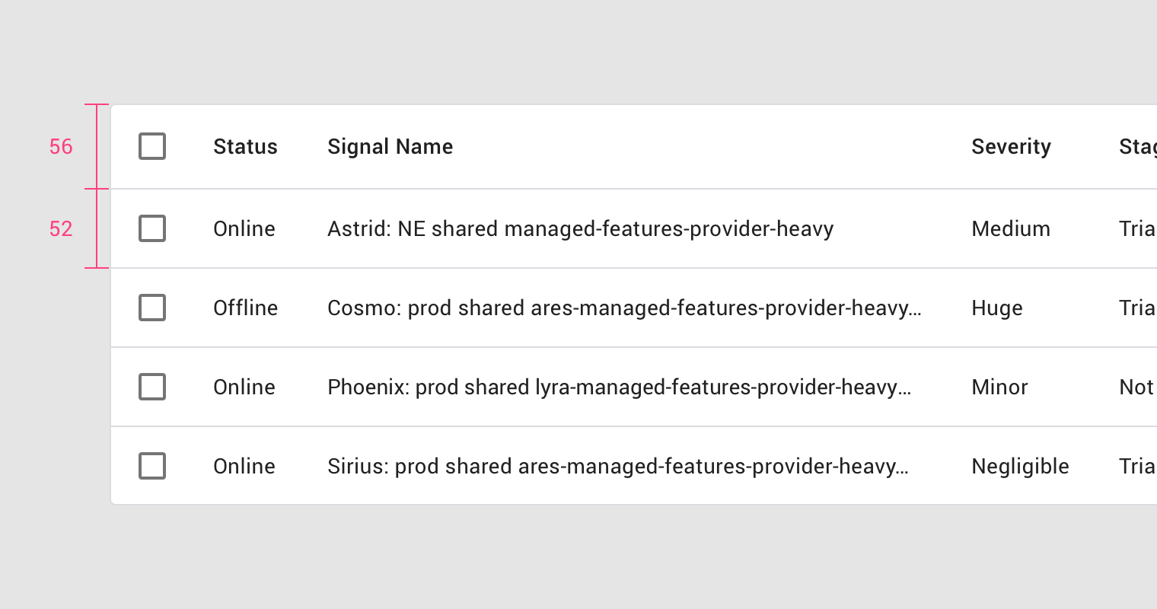Open the Phoenix prod shared signal name
This screenshot has width=1157, height=609.
[619, 387]
